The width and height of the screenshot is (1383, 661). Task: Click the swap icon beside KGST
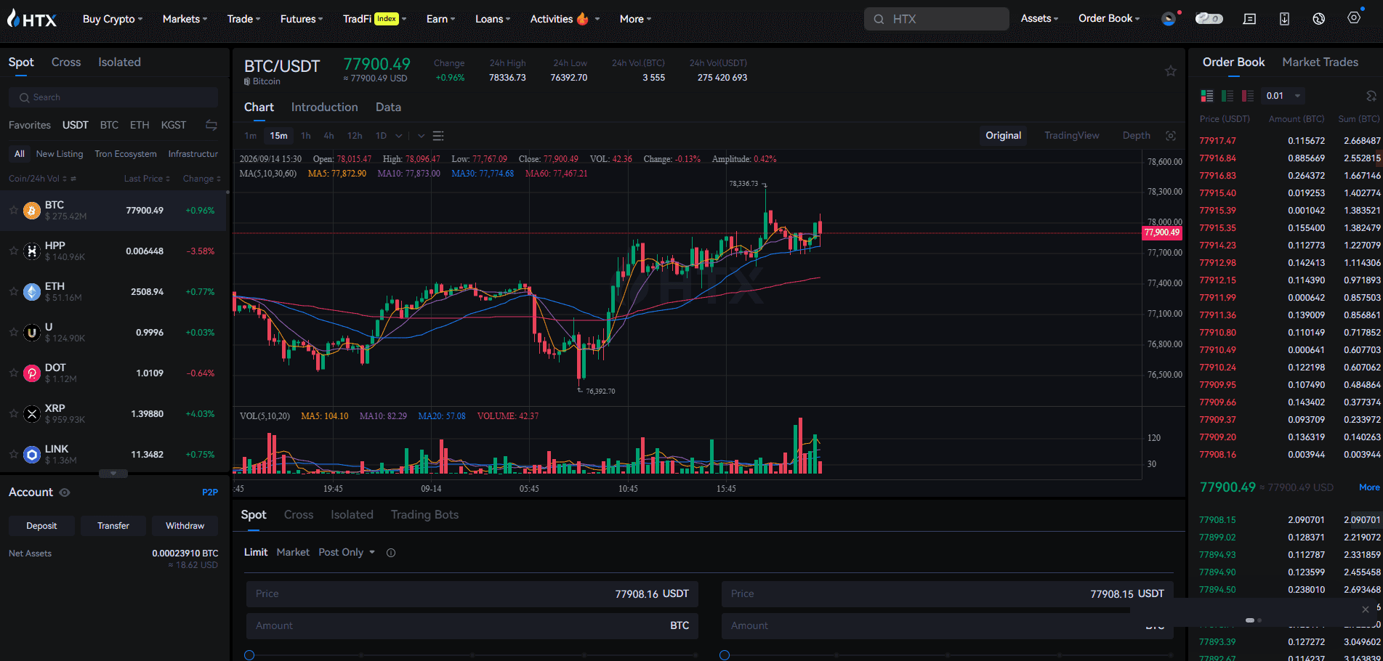coord(211,125)
